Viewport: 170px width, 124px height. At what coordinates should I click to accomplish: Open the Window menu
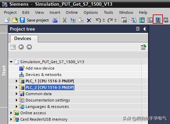click(x=126, y=12)
